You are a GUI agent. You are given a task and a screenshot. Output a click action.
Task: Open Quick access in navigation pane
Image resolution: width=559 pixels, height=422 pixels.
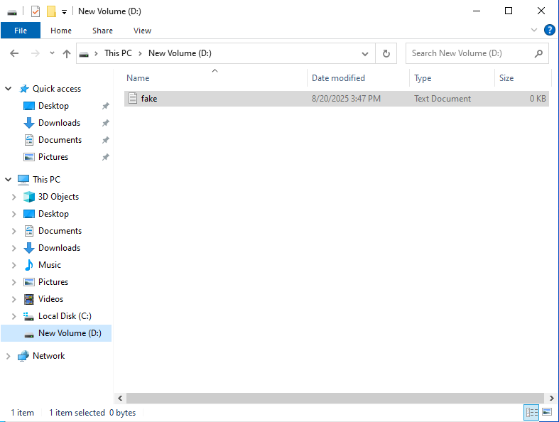pos(57,89)
